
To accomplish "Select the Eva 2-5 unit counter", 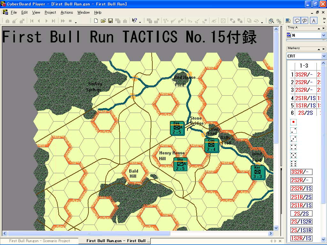I will coord(177,128).
